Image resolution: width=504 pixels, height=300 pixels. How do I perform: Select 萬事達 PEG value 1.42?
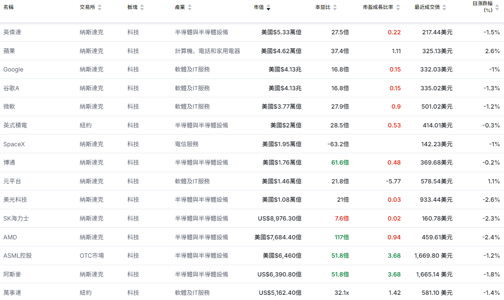pyautogui.click(x=395, y=292)
